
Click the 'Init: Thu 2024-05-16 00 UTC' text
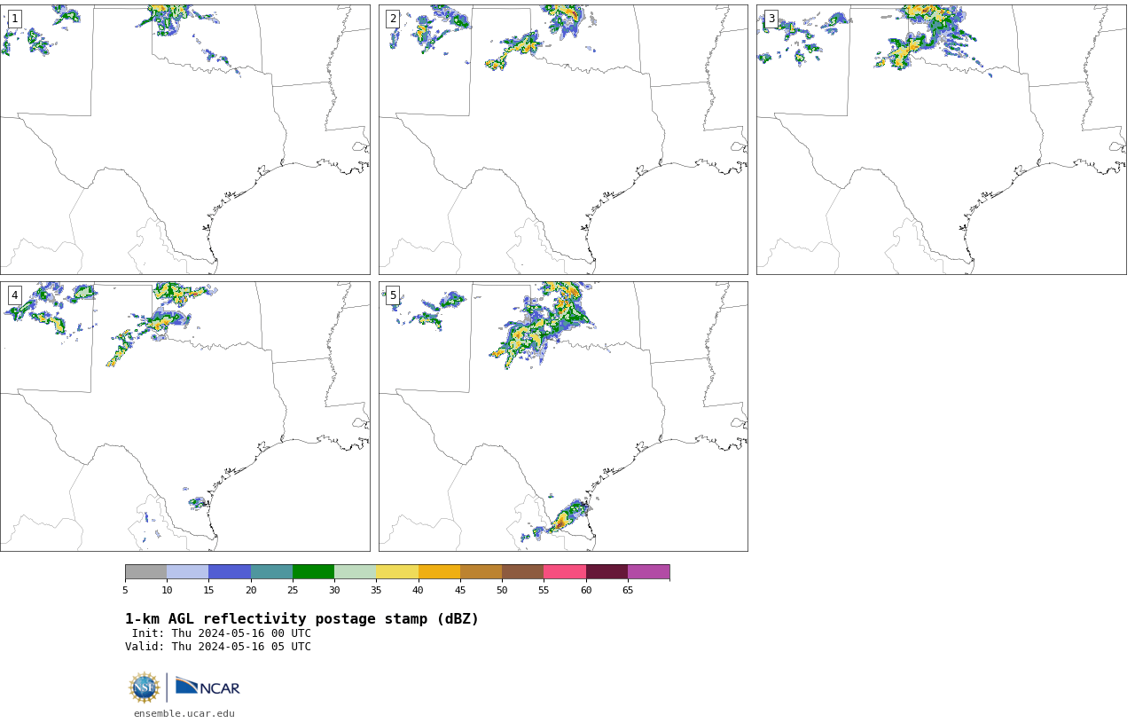(222, 633)
